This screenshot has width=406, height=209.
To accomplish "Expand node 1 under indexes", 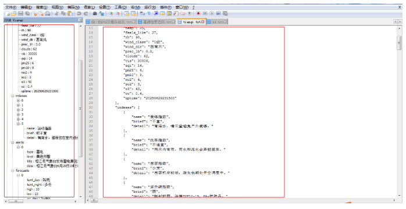I will click(19, 105).
